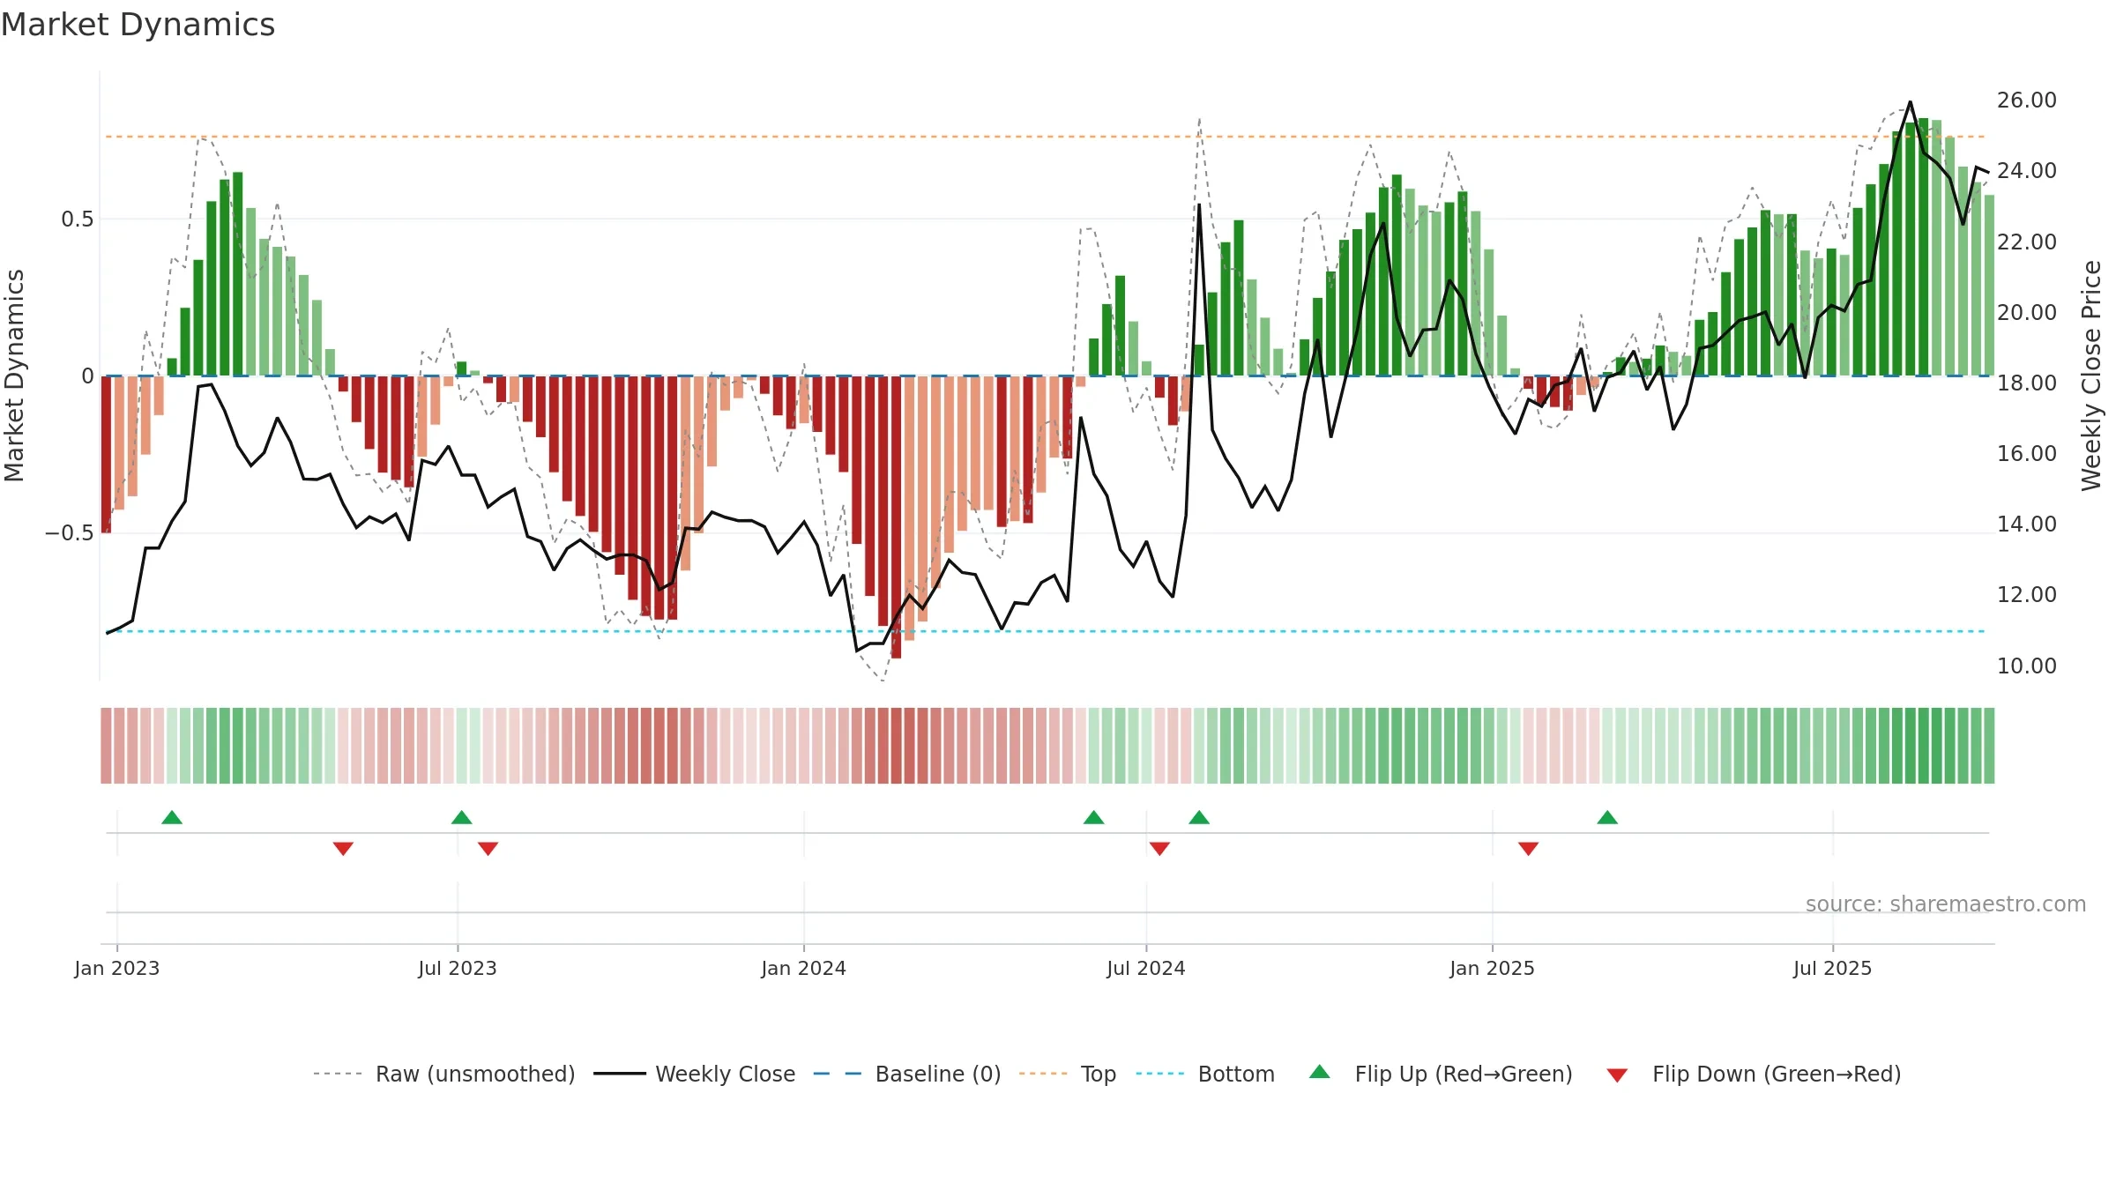Select the flip-down marker in May 2023
2116x1190 pixels.
343,848
